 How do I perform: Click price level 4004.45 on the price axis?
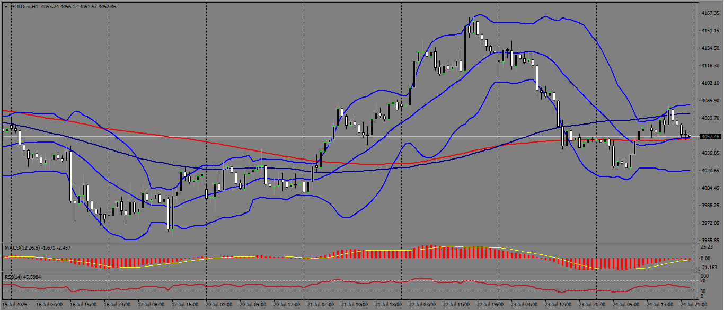[x=709, y=188]
